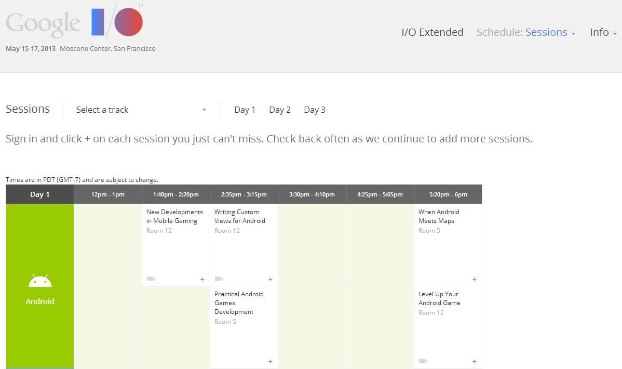Click 'Room 12' under New Developments session
622x369 pixels.
pyautogui.click(x=159, y=231)
